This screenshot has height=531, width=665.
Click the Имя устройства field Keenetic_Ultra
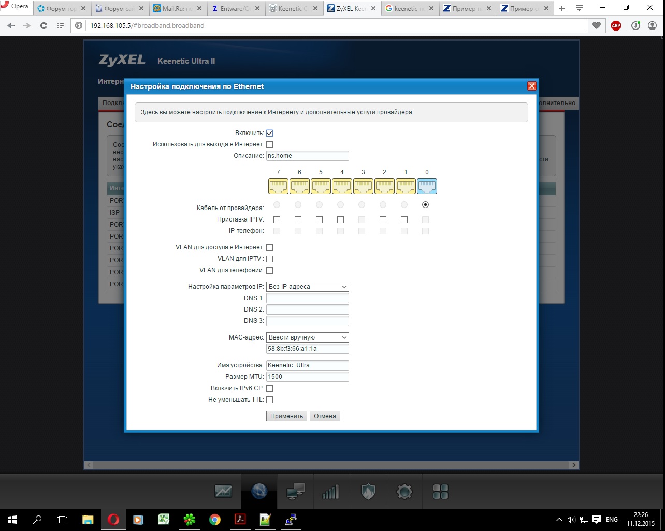tap(308, 365)
